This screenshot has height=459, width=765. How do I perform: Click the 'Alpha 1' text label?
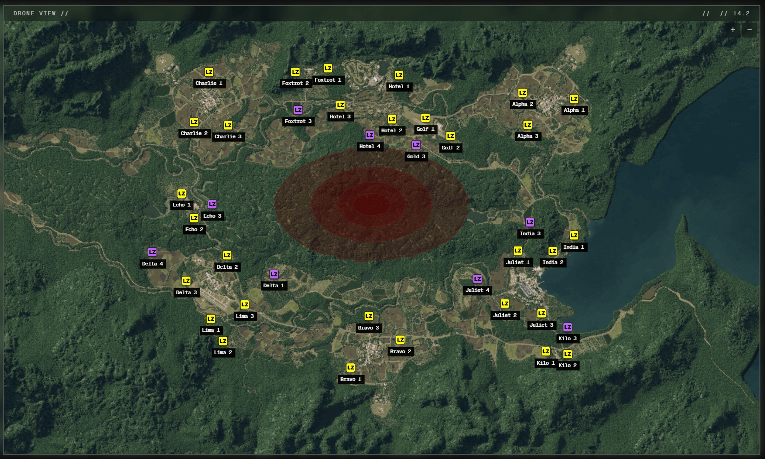click(574, 110)
